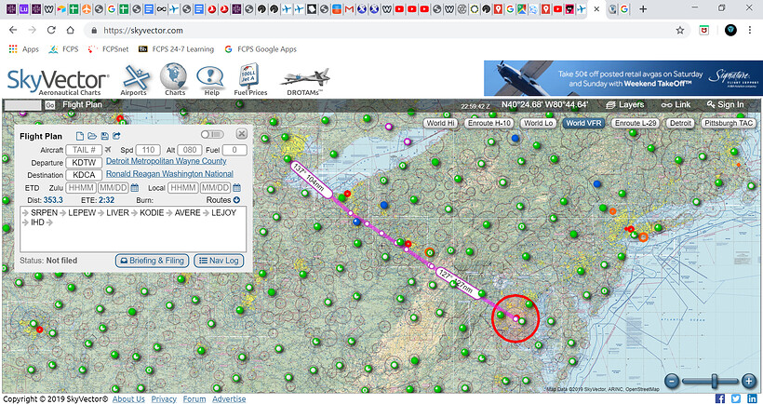Open FCPS Google Apps bookmark
The width and height of the screenshot is (763, 404).
click(x=261, y=49)
